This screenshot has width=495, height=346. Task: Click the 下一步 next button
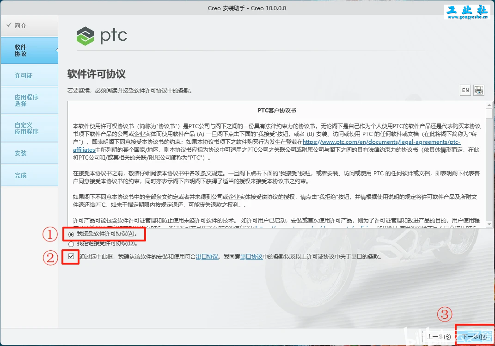pyautogui.click(x=475, y=337)
